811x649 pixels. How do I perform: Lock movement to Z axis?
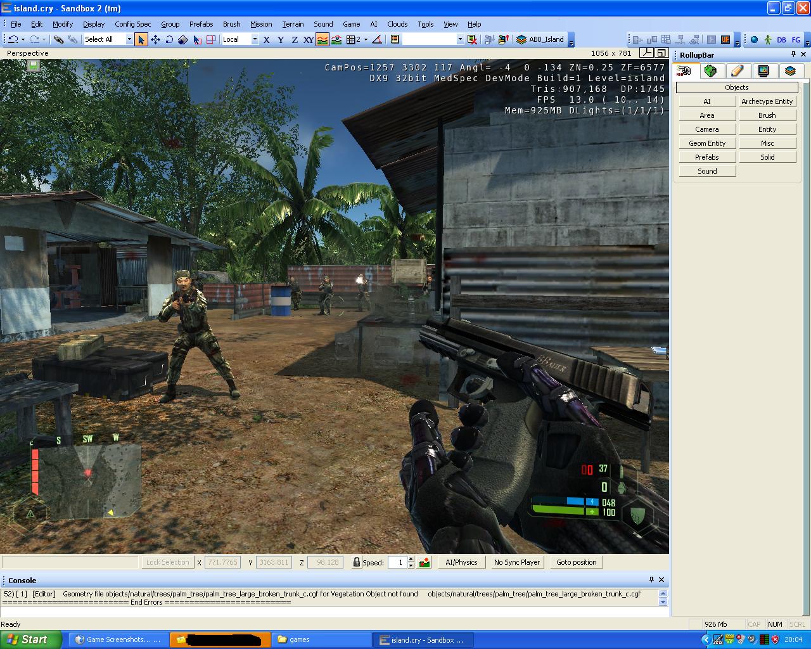[x=294, y=39]
